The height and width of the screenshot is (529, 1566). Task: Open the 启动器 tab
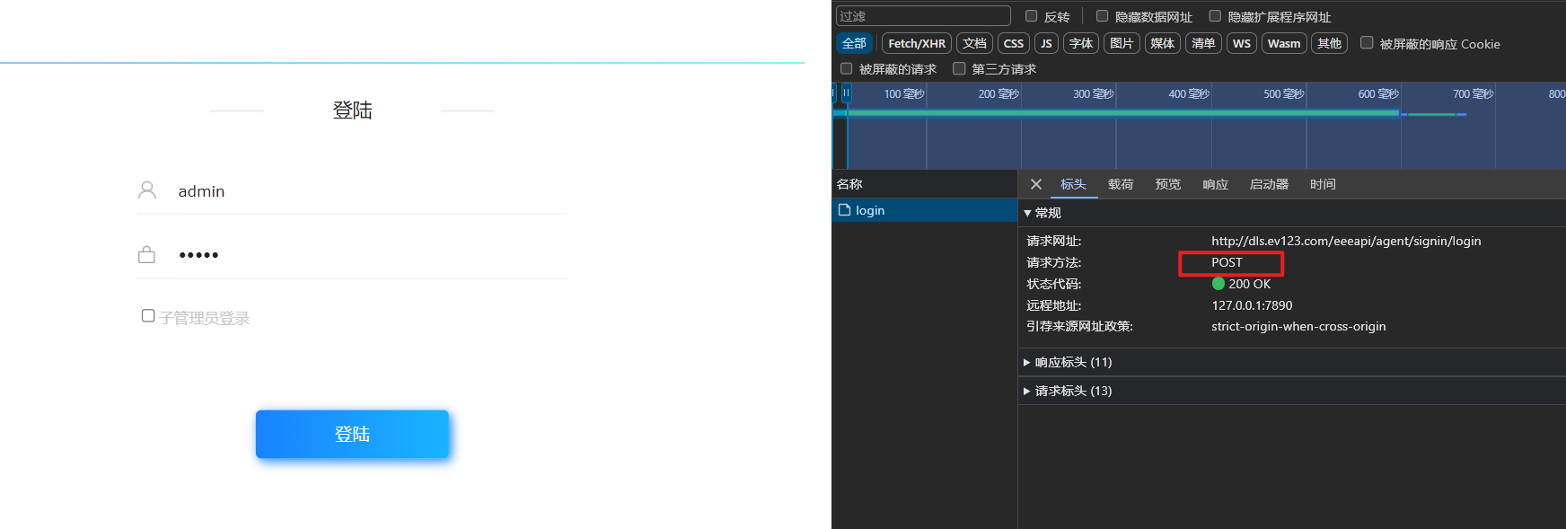coord(1269,184)
